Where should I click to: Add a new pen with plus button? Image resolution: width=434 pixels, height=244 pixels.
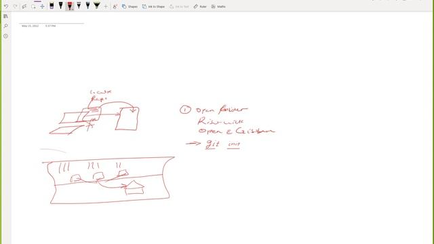[106, 6]
